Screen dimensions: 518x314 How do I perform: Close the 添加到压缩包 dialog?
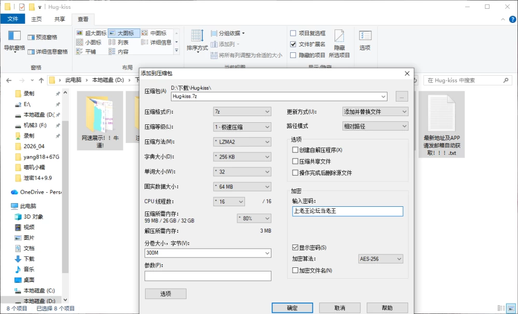[x=407, y=74]
